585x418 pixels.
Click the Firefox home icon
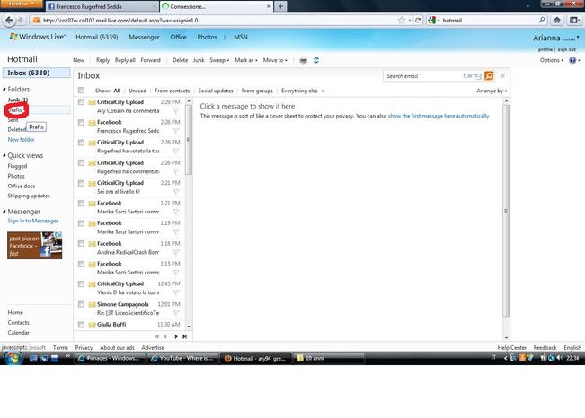[557, 20]
